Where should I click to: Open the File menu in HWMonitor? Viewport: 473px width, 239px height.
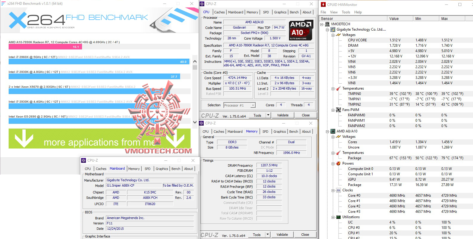point(323,12)
